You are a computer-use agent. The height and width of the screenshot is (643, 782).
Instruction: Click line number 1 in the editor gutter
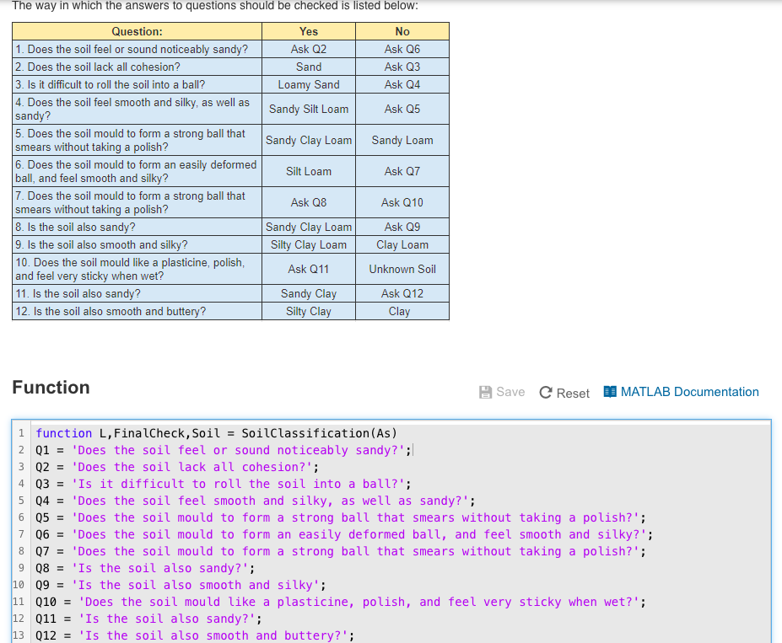click(18, 433)
